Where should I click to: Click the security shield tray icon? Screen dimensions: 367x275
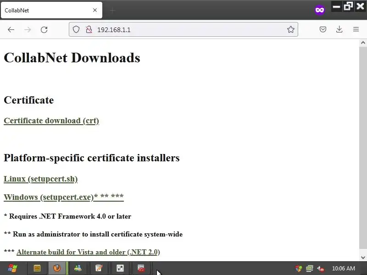coord(299,269)
